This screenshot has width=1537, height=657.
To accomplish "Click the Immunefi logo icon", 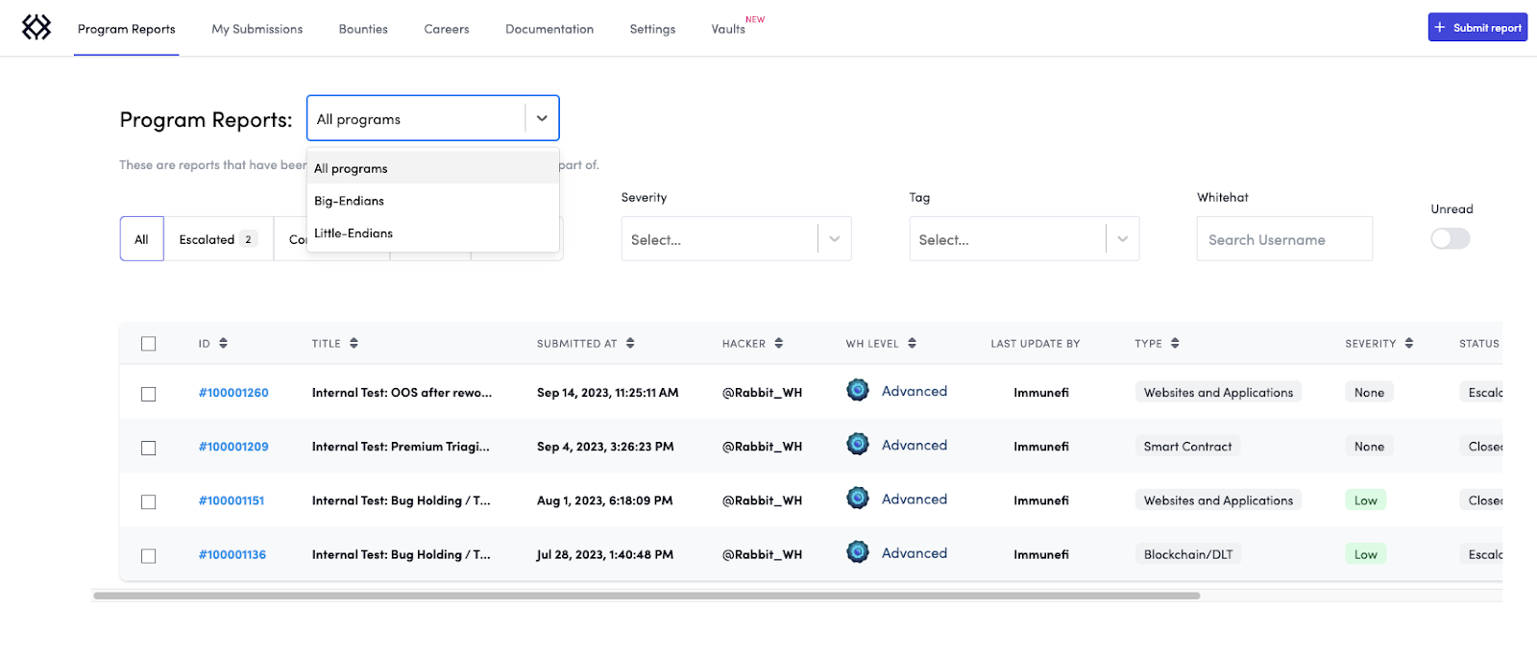I will tap(37, 28).
